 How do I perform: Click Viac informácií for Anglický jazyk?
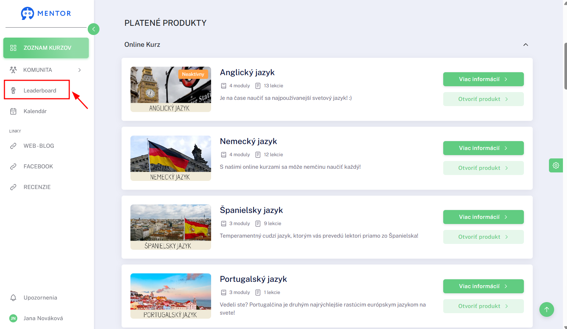pos(483,79)
